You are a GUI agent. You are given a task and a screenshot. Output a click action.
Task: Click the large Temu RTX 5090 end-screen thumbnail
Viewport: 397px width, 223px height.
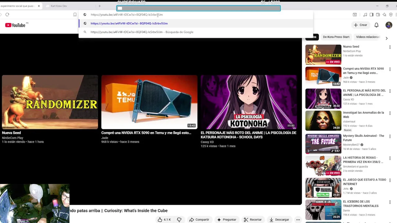point(149,102)
